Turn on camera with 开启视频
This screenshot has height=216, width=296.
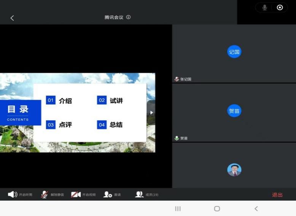coord(83,195)
